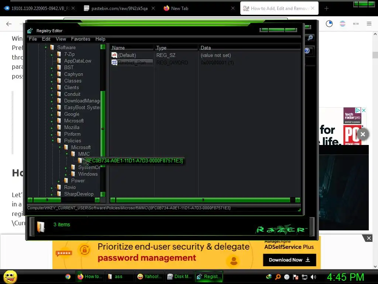
Task: Switch to the Disk M... taskbar window
Action: [179, 277]
